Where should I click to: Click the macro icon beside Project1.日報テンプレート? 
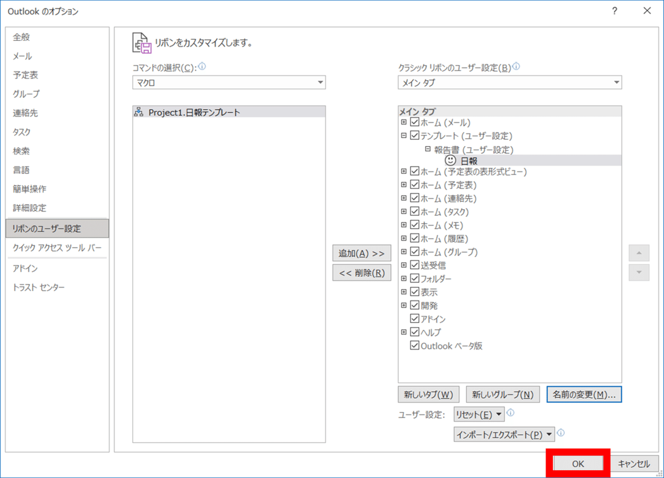[x=138, y=112]
